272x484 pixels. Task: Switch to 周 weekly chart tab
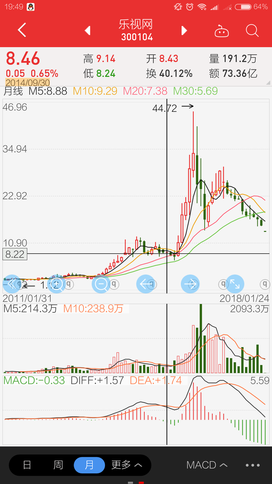(58, 465)
